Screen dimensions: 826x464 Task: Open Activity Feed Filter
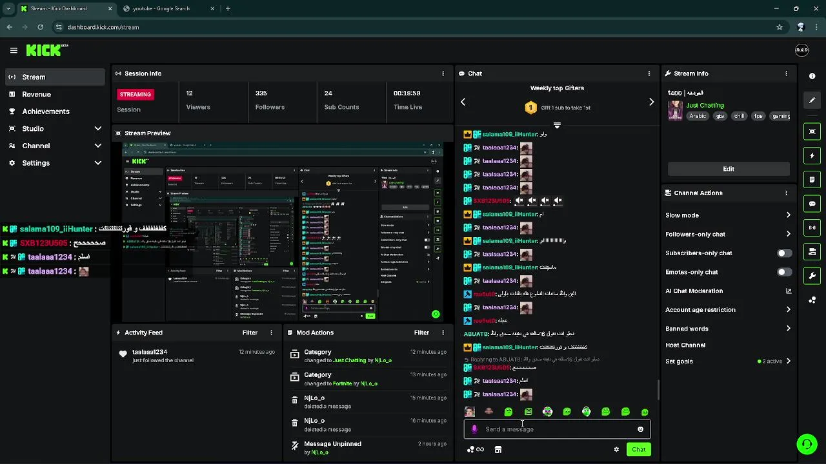pyautogui.click(x=250, y=333)
